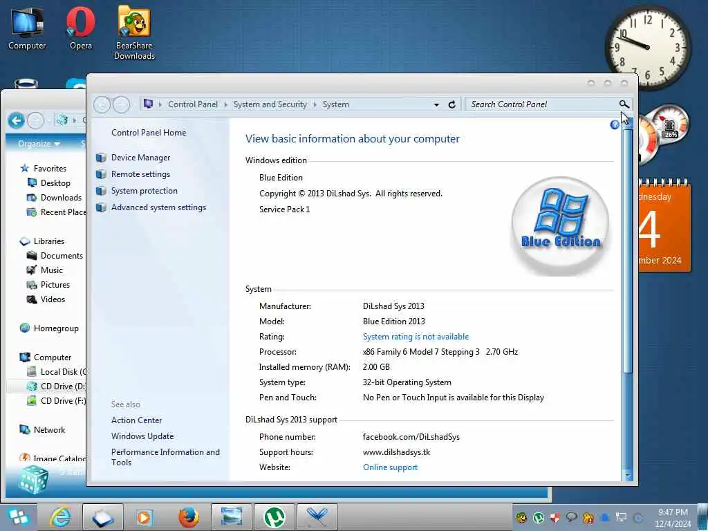Image resolution: width=708 pixels, height=531 pixels.
Task: Select CD Drive (D:) in Explorer
Action: (63, 386)
